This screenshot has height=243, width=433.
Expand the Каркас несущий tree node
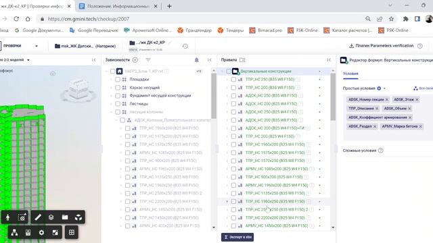(x=111, y=87)
